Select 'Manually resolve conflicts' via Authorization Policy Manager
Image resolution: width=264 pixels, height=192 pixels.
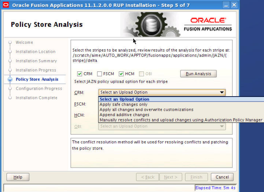coord(181,120)
